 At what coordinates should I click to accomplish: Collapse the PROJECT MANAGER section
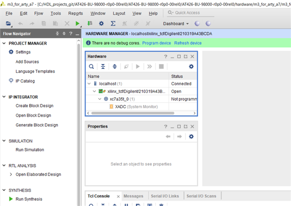(4, 43)
